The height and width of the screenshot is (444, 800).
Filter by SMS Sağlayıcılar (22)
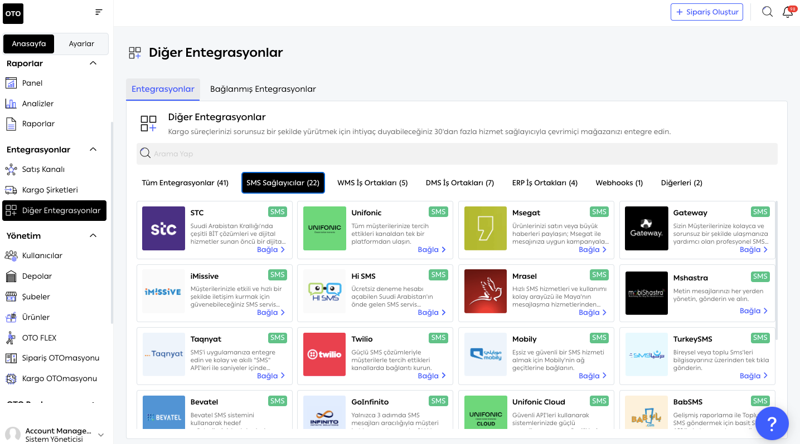[283, 182]
